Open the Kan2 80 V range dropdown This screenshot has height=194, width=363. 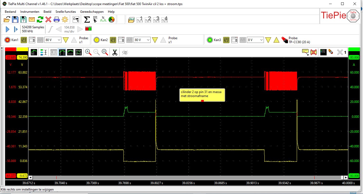tap(142, 40)
